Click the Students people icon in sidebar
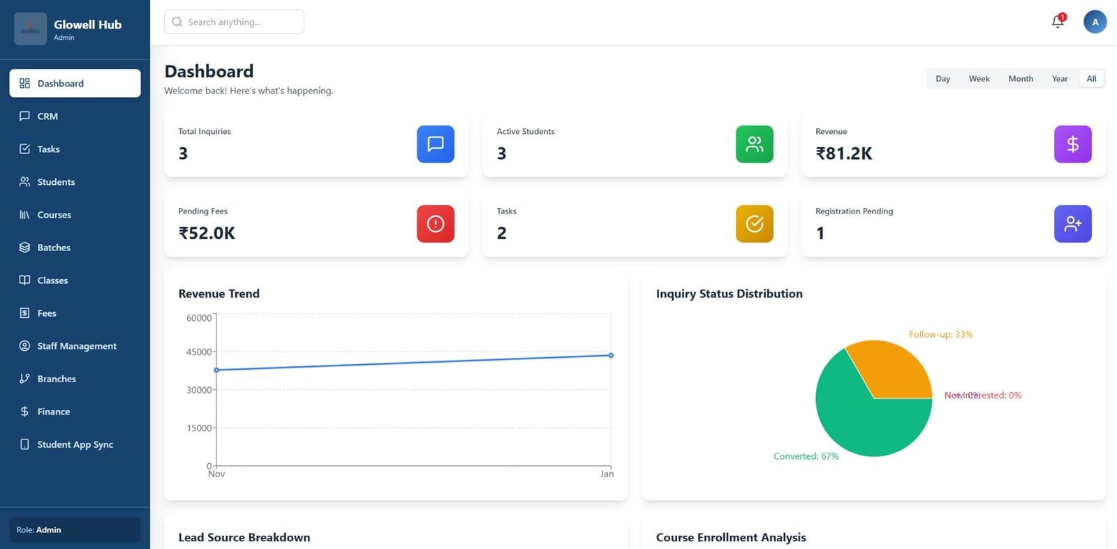The height and width of the screenshot is (549, 1117). [x=24, y=181]
